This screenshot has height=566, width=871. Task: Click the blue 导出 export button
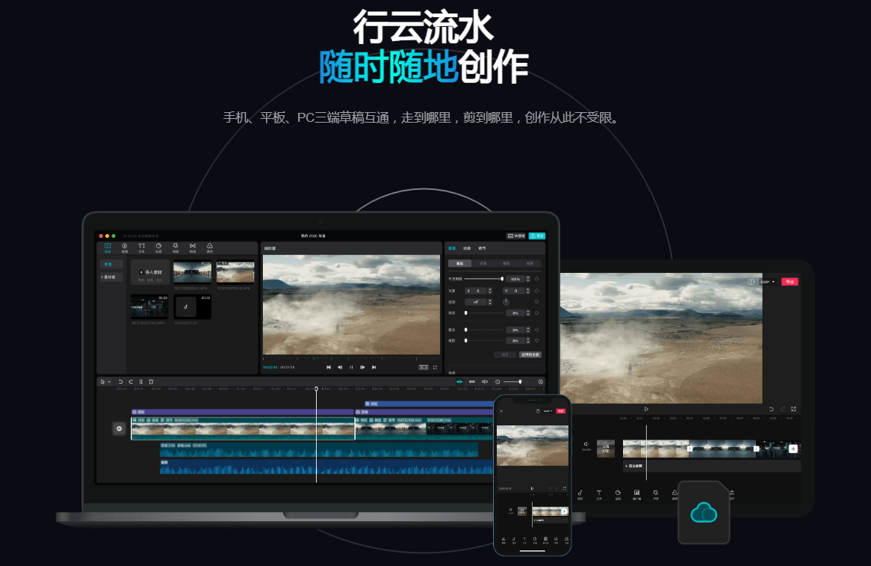tap(538, 236)
